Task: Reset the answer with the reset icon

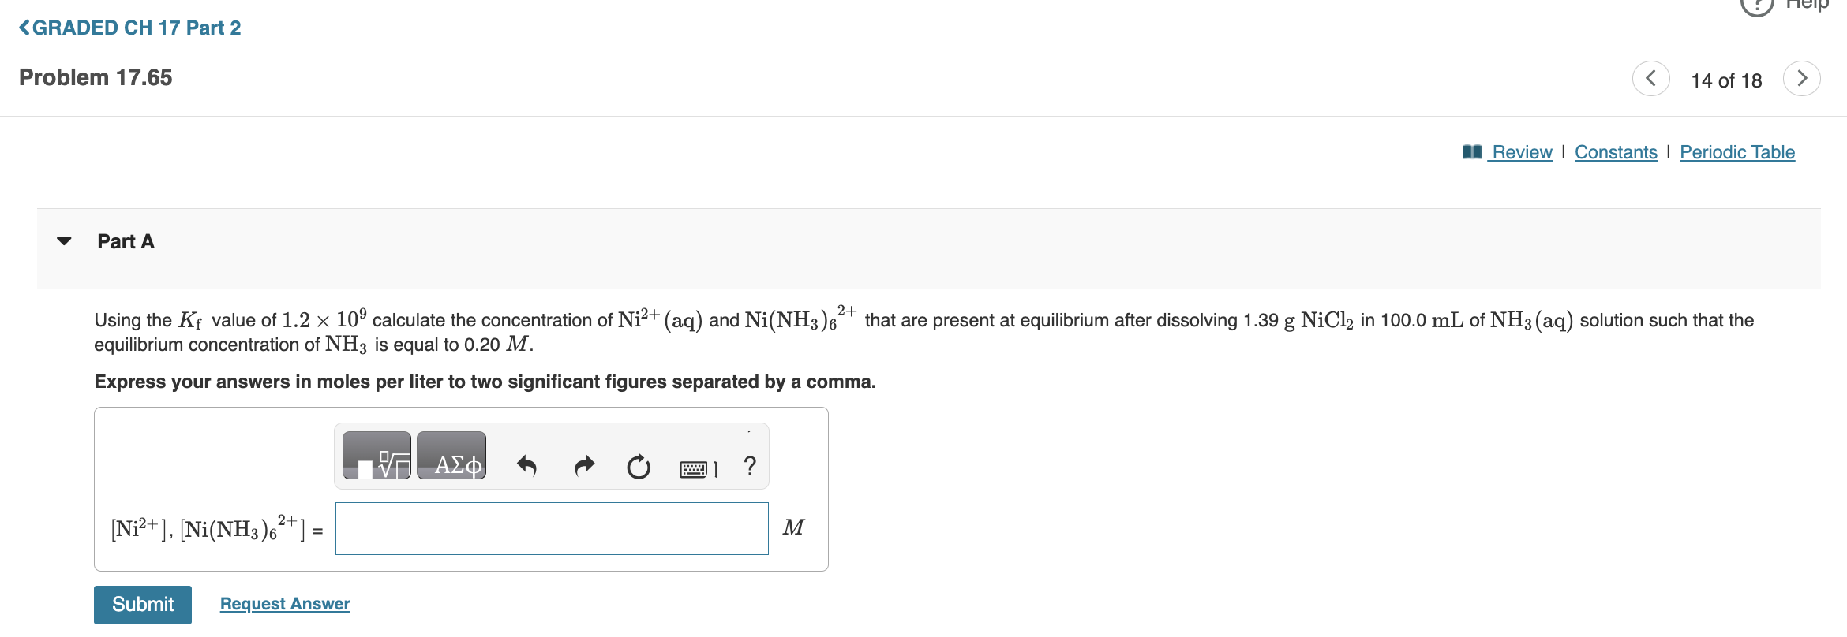Action: (639, 465)
